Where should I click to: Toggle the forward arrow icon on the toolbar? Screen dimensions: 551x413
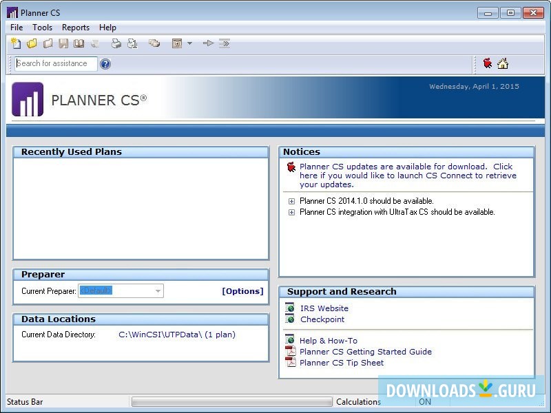tap(209, 43)
